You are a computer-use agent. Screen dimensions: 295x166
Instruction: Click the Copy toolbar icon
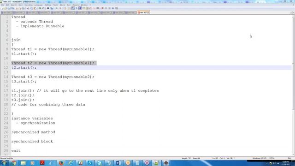click(31, 8)
